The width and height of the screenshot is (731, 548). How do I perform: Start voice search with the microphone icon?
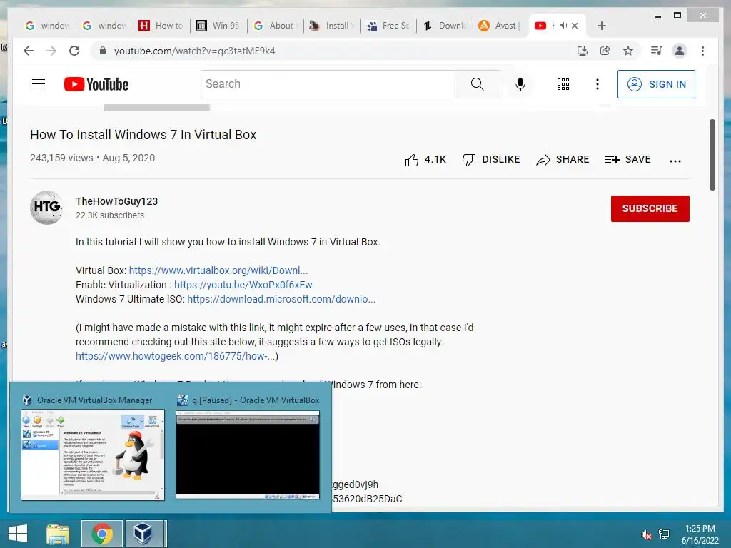click(520, 84)
